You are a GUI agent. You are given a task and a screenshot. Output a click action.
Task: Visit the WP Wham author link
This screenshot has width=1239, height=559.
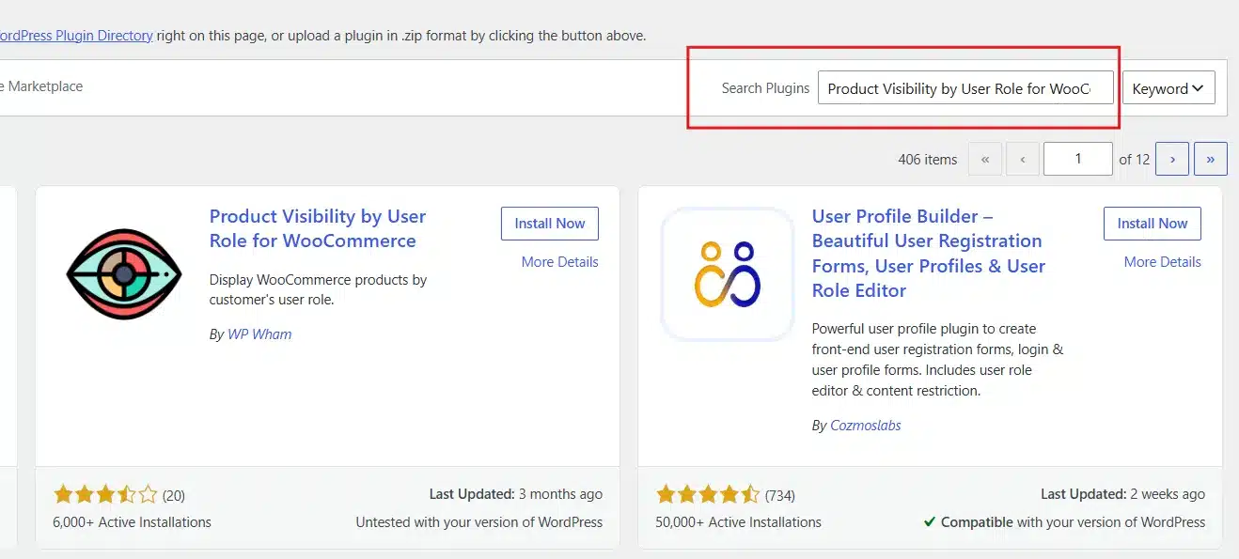pos(259,334)
